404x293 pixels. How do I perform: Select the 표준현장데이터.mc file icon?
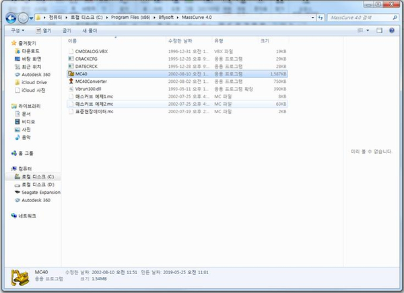click(71, 111)
